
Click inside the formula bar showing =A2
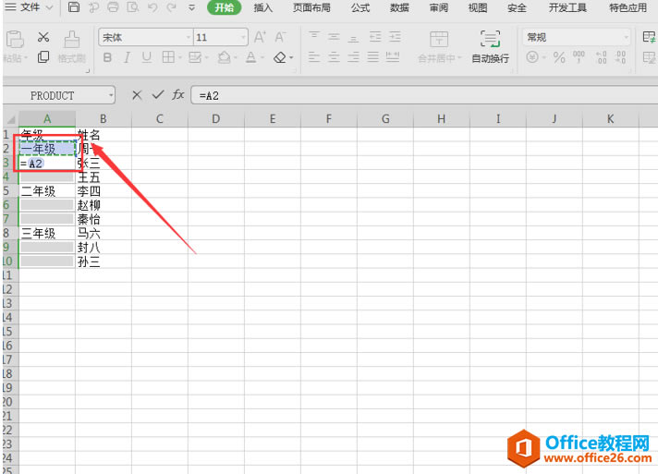coord(424,95)
